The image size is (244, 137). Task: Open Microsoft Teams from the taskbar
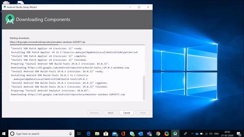149,134
